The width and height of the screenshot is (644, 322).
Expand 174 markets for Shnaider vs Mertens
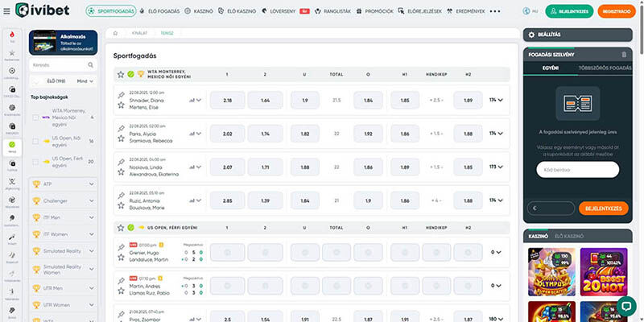[496, 100]
